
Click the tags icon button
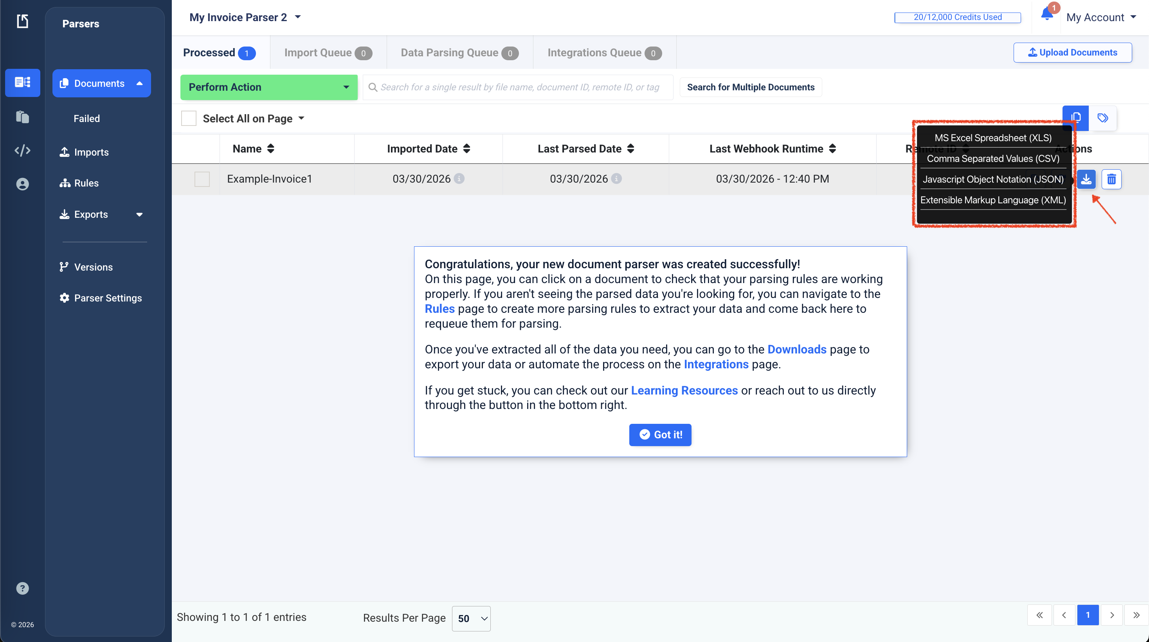pos(1102,118)
